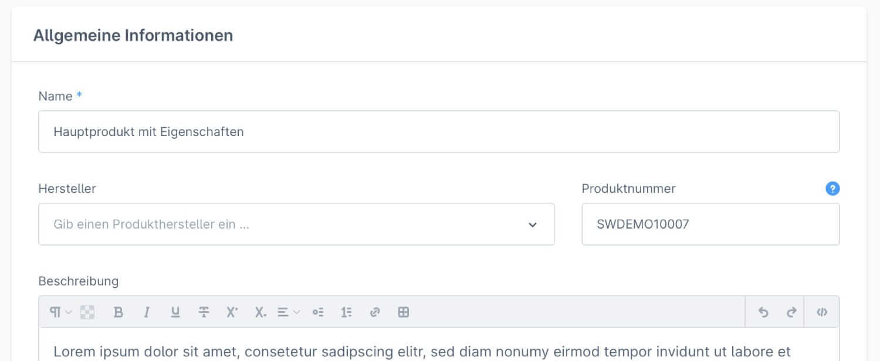This screenshot has height=361, width=880.
Task: Undo the last description edit
Action: (763, 312)
